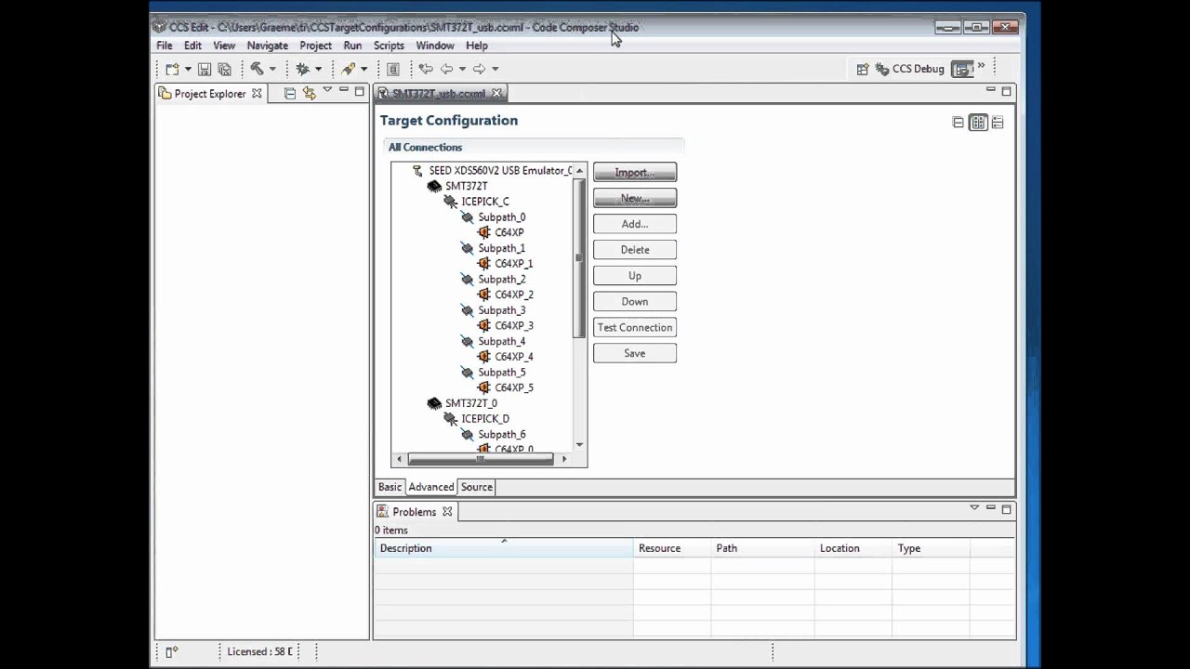Open the Build hammer dropdown arrow
Screen dimensions: 1190x669
(x=272, y=69)
